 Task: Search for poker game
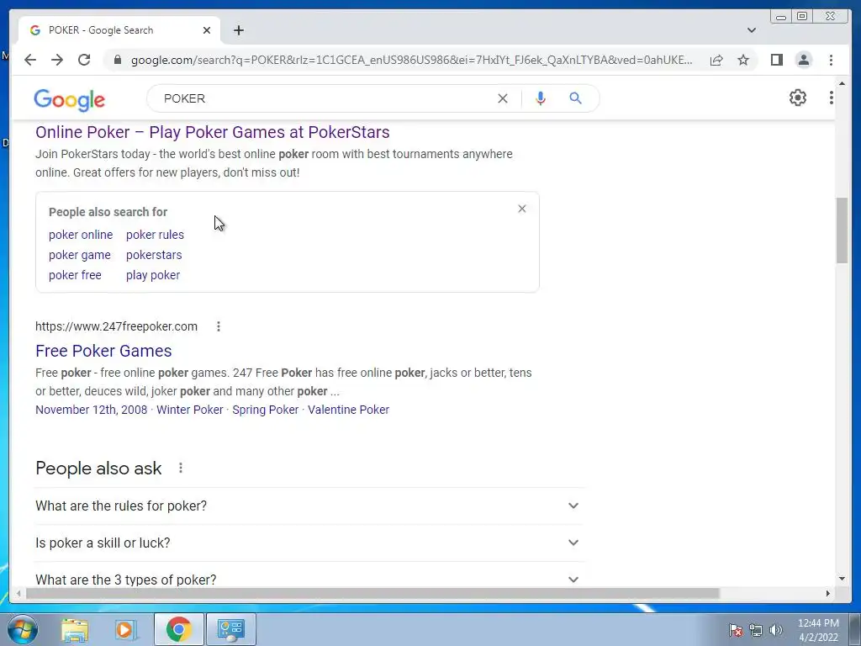click(80, 255)
